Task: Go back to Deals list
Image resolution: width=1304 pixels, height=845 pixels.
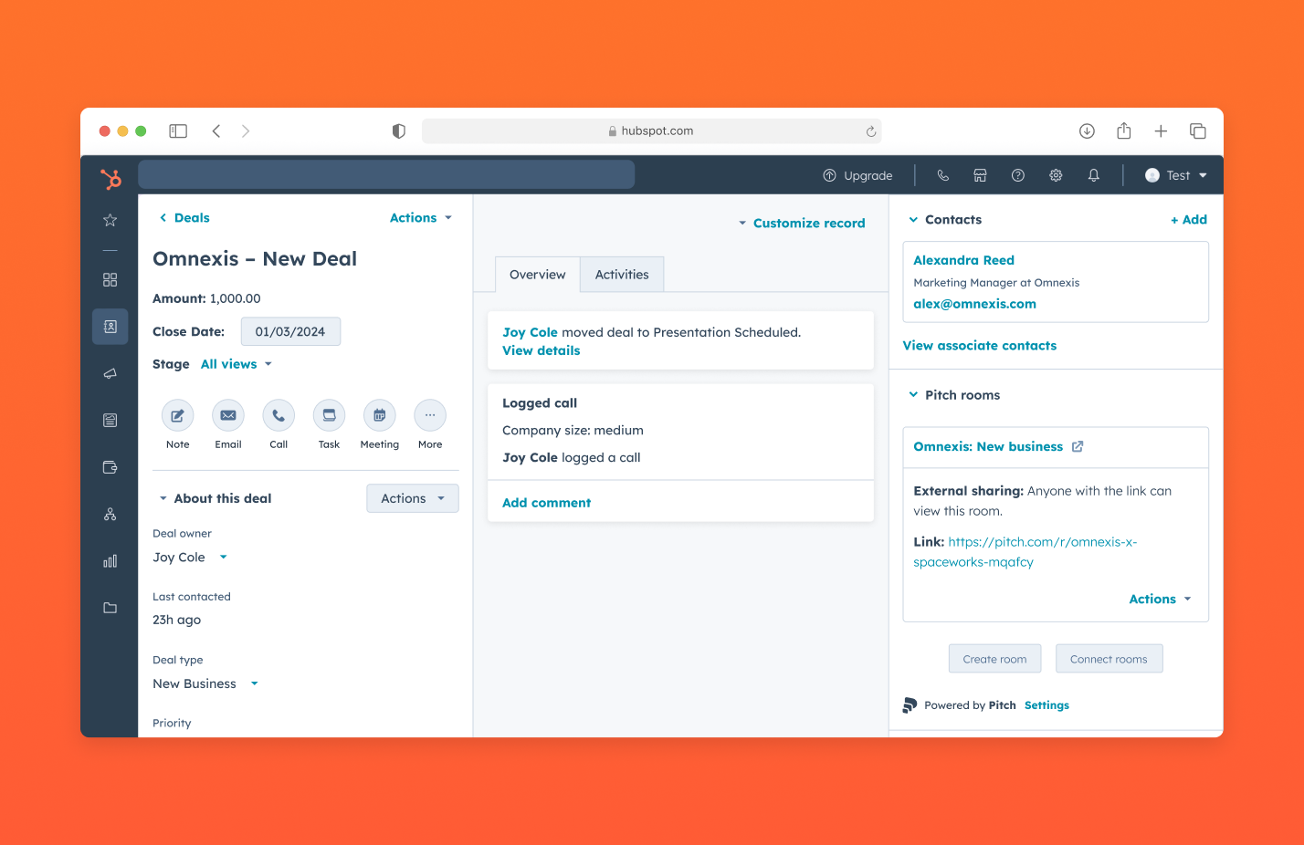Action: 184,218
